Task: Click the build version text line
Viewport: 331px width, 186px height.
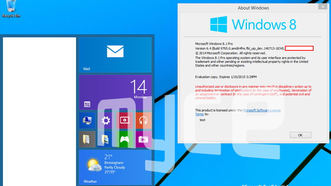Action: click(240, 48)
